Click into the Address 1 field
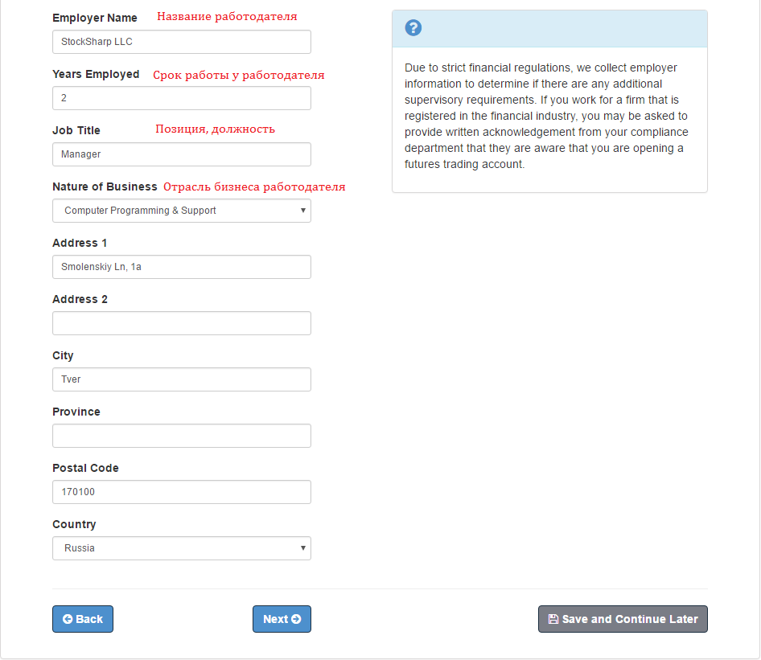This screenshot has width=761, height=660. click(x=181, y=267)
